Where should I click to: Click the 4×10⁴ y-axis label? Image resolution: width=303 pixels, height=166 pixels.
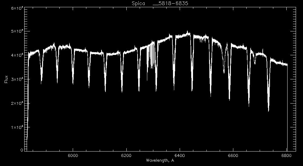[17, 55]
